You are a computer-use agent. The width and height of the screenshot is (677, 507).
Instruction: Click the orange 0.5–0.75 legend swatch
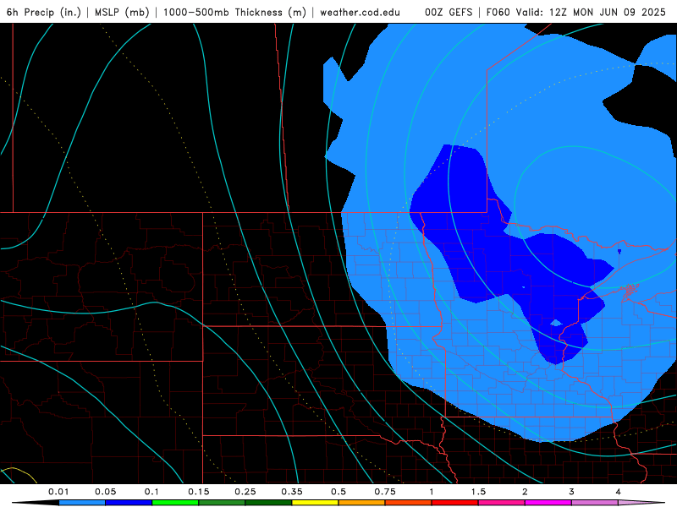(x=362, y=503)
